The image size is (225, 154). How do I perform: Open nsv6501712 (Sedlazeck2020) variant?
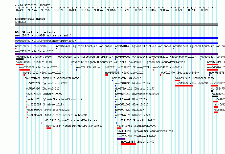pyautogui.click(x=43, y=73)
